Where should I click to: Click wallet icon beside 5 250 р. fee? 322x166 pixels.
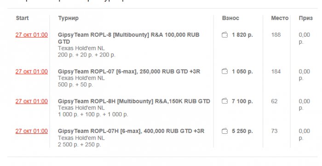[224, 131]
